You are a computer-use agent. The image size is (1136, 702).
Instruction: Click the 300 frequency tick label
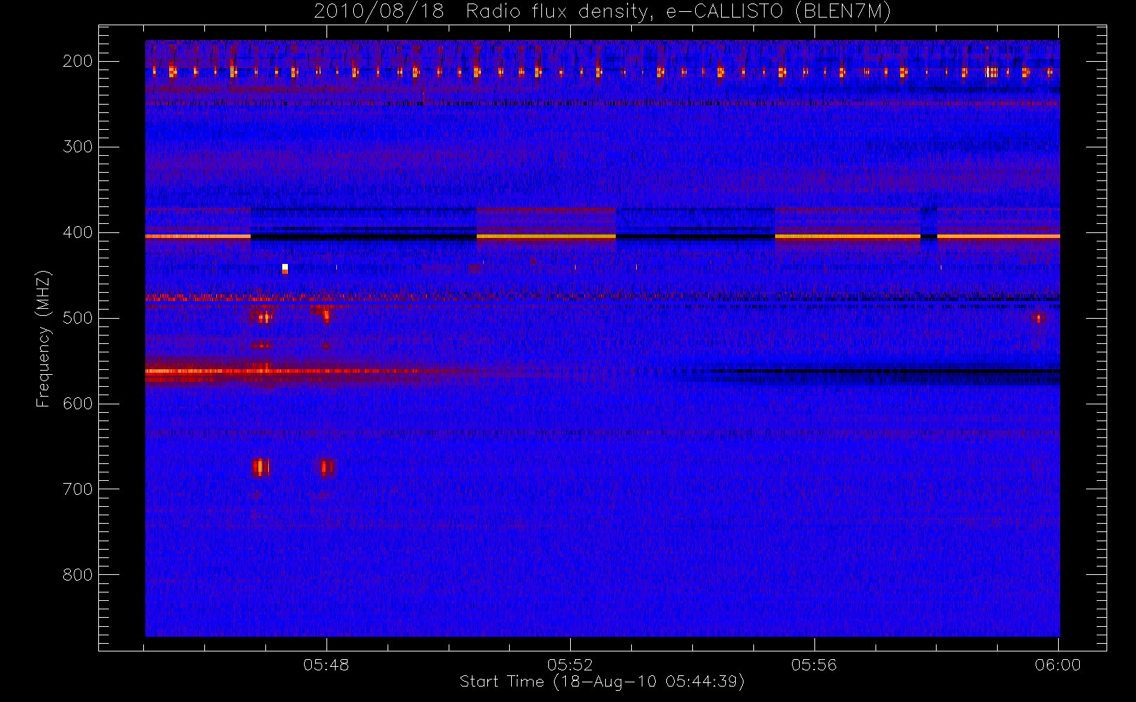point(77,147)
